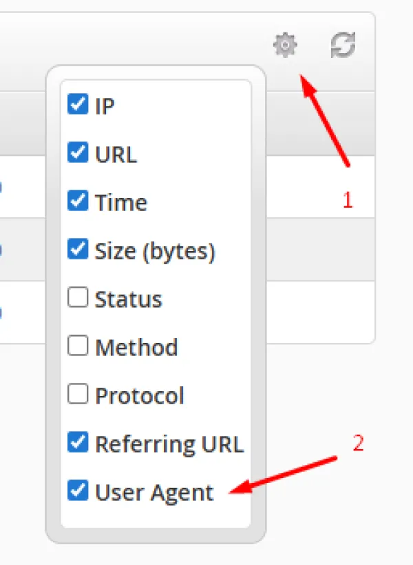Select the "User Agent" label text

(155, 493)
